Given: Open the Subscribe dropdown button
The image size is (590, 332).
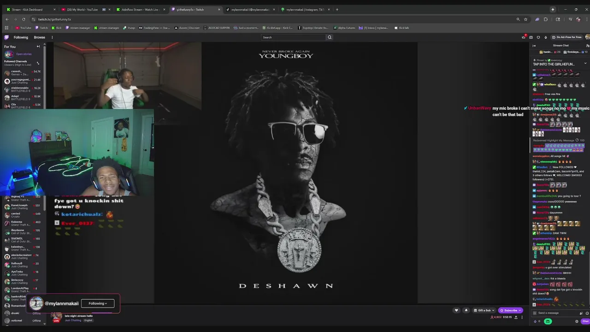Looking at the screenshot, I should pyautogui.click(x=510, y=310).
